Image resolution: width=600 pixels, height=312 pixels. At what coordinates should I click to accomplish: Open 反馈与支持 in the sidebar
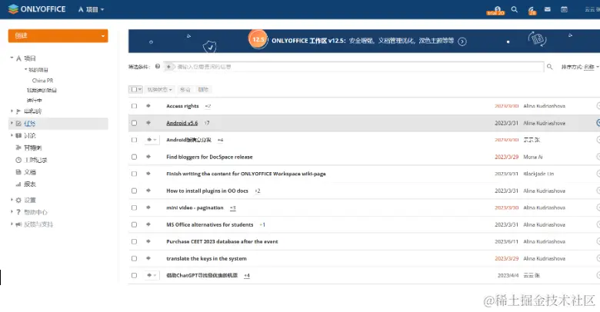(x=38, y=224)
